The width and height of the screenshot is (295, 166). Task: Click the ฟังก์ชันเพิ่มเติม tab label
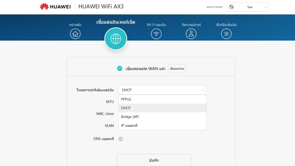coord(226,25)
